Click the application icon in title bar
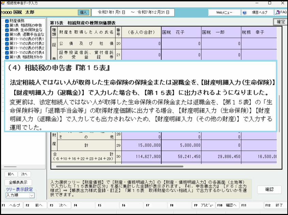288x215 pixels. [x=3, y=3]
